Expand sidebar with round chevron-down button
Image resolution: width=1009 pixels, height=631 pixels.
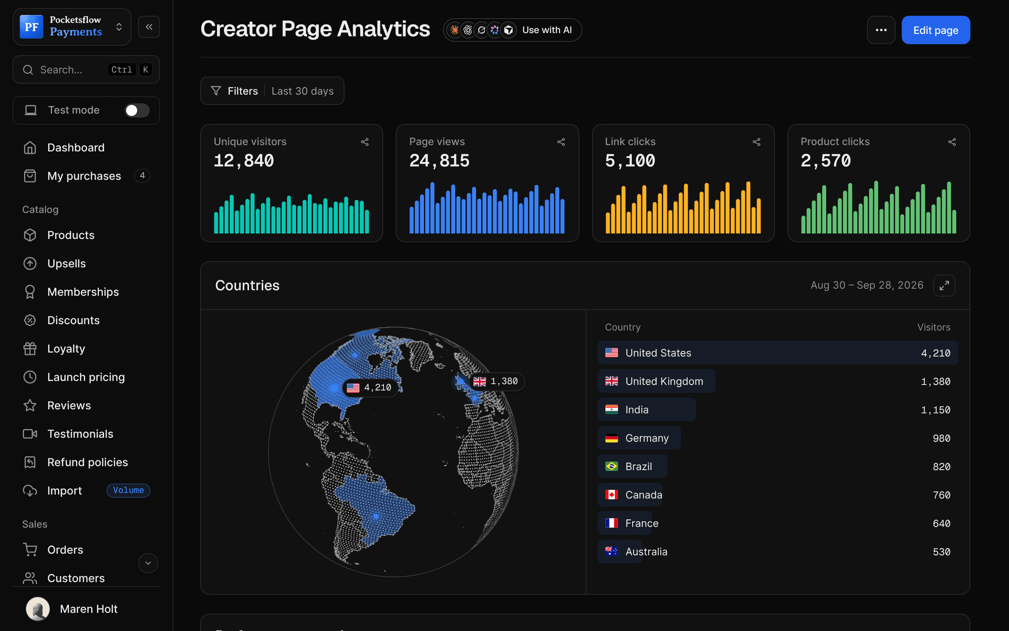[x=148, y=563]
